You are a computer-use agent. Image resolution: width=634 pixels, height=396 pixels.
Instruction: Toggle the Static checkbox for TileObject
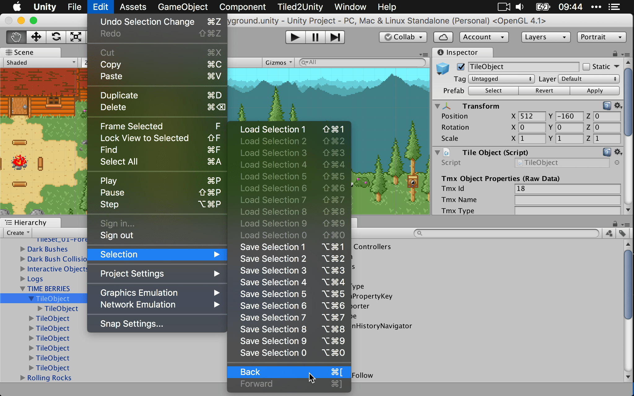click(586, 67)
